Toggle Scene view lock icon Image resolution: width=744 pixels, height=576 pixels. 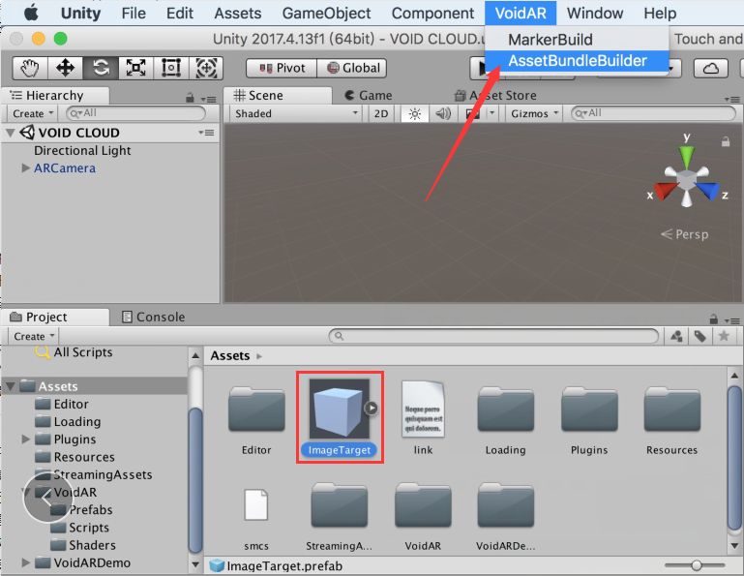726,141
